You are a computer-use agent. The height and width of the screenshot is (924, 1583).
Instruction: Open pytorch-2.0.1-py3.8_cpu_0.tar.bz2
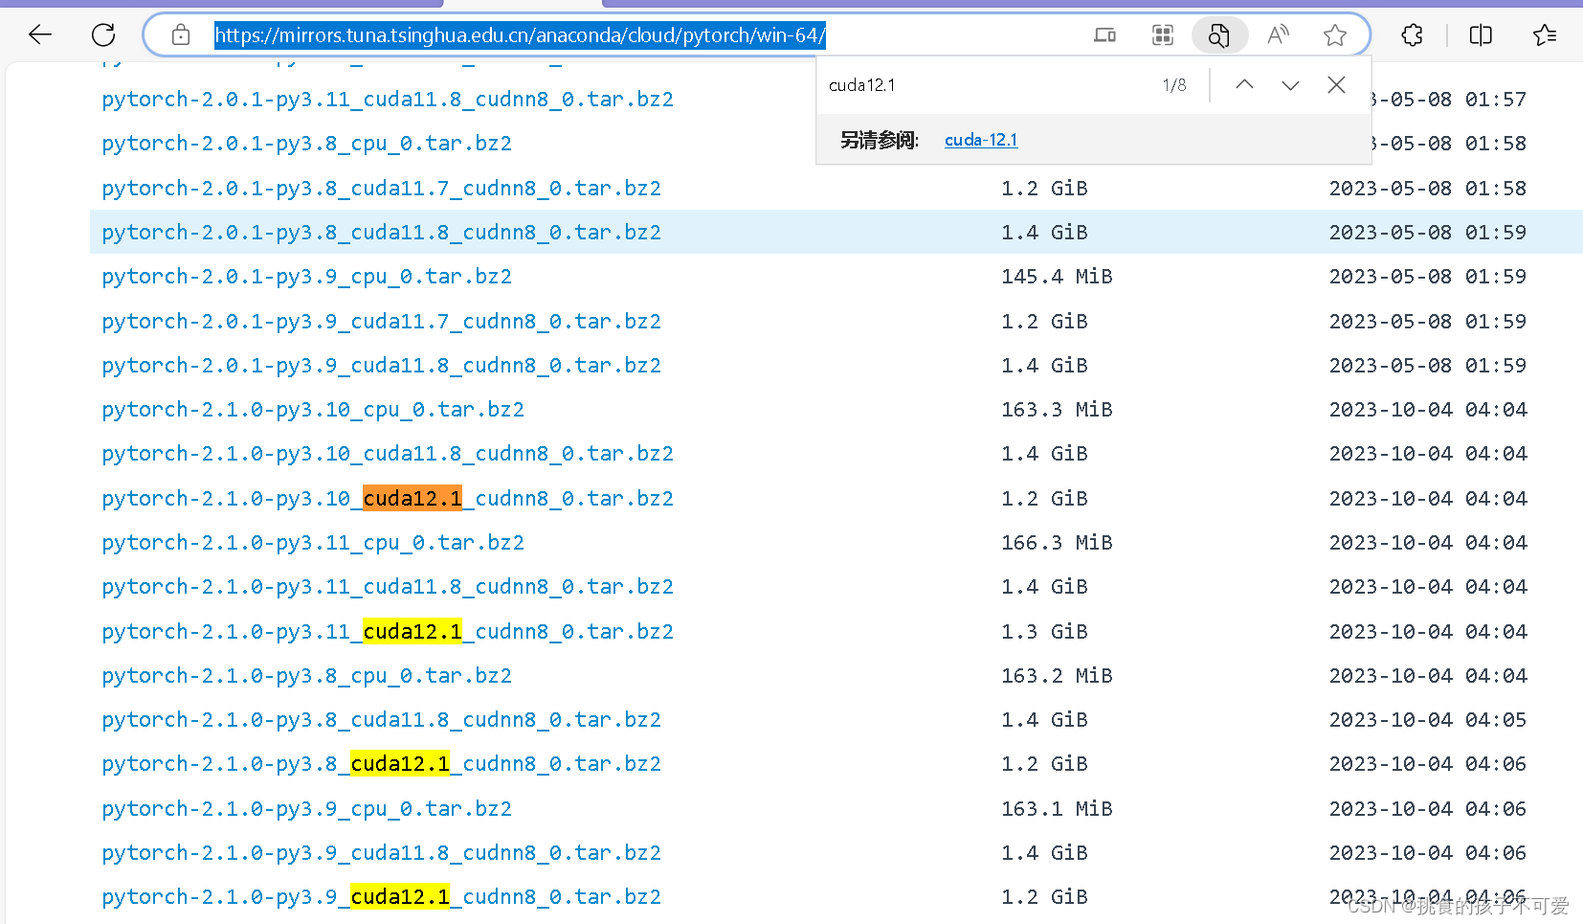click(306, 144)
